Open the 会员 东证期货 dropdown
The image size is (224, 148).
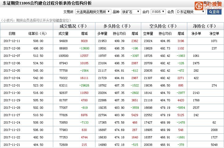(191, 12)
